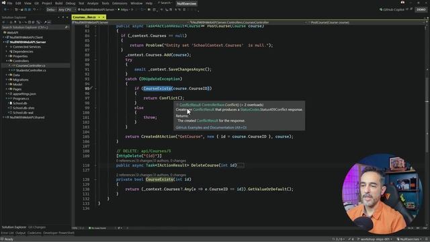This screenshot has height=242, width=430.
Task: Open the Tools menu
Action: click(x=105, y=3)
